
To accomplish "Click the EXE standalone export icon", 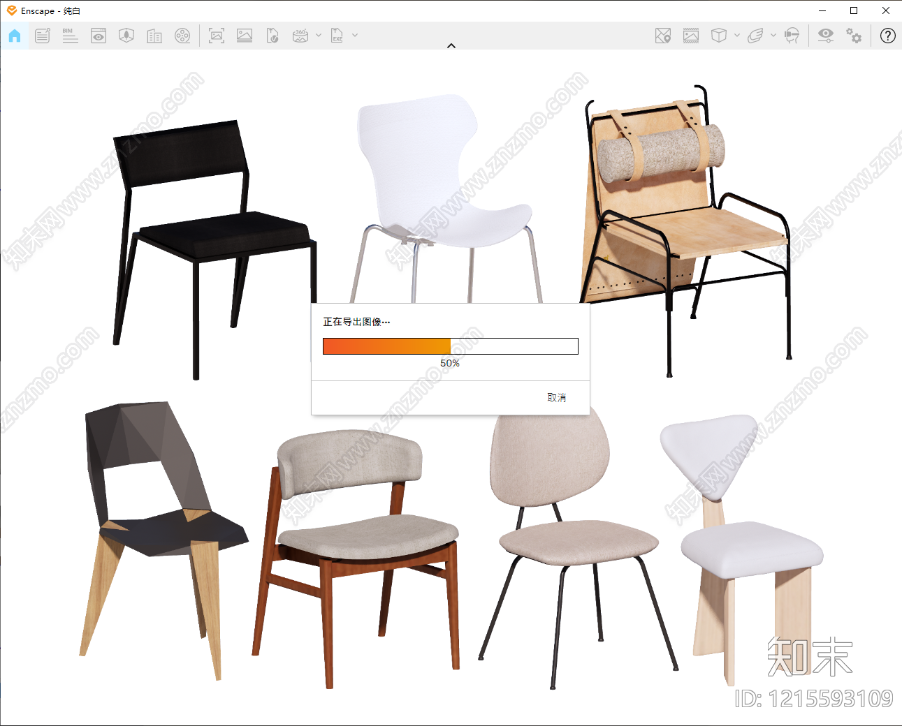I will [x=337, y=36].
